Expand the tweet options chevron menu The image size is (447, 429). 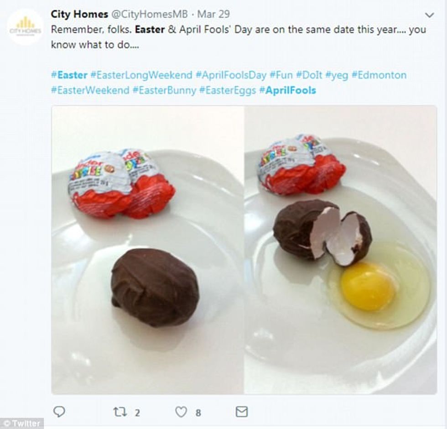(429, 15)
